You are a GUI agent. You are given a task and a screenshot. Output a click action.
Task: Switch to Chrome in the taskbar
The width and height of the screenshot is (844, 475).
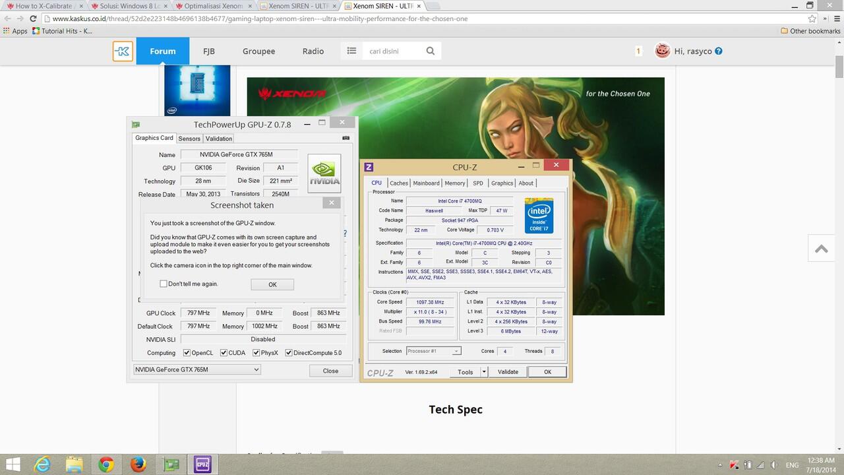[x=106, y=465]
